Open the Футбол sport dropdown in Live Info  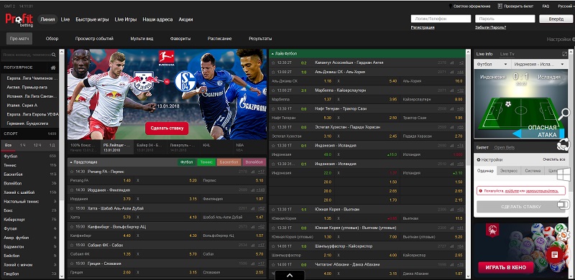(492, 64)
